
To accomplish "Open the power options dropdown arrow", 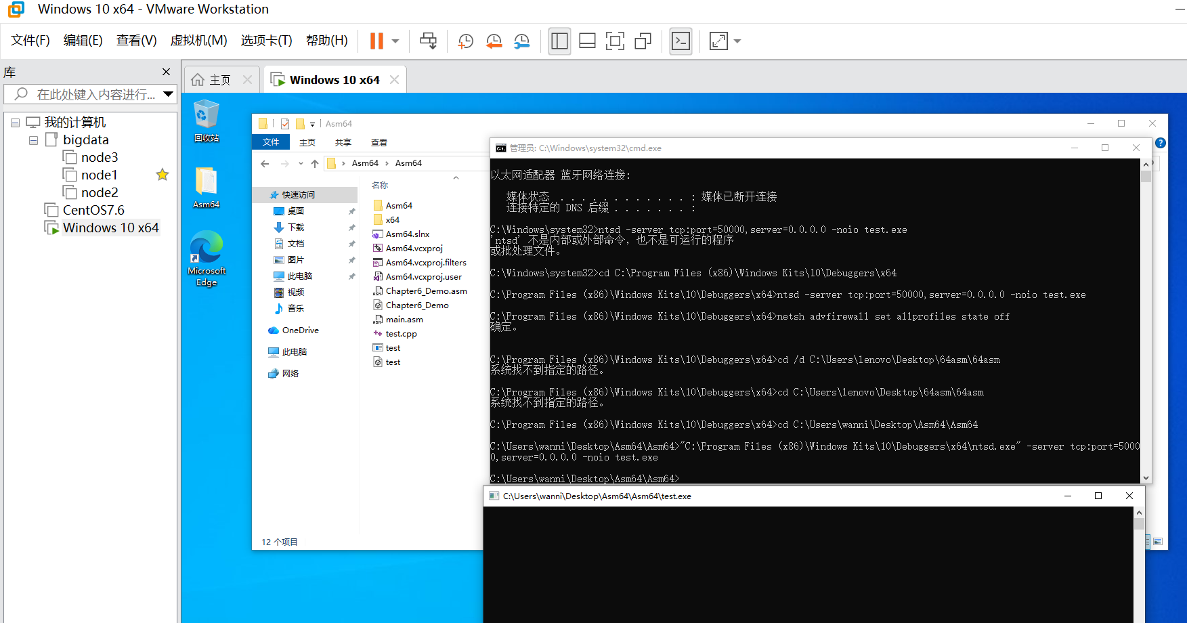I will point(395,41).
